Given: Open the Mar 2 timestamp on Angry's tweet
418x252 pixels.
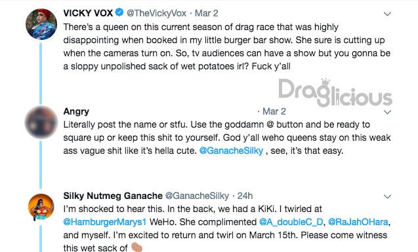Looking at the screenshot, I should point(274,111).
